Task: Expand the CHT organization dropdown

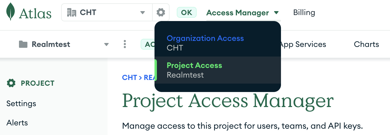Action: coord(142,12)
